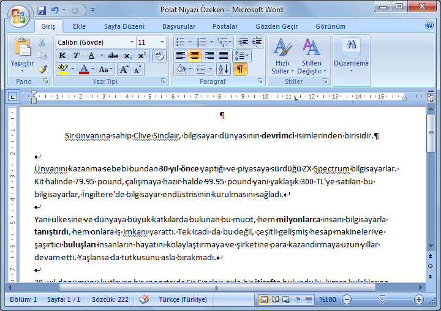The height and width of the screenshot is (311, 441).
Task: Click the horizontal scrollbar thumb
Action: coord(217,288)
